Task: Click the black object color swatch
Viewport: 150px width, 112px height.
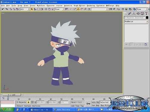Action: [147, 18]
